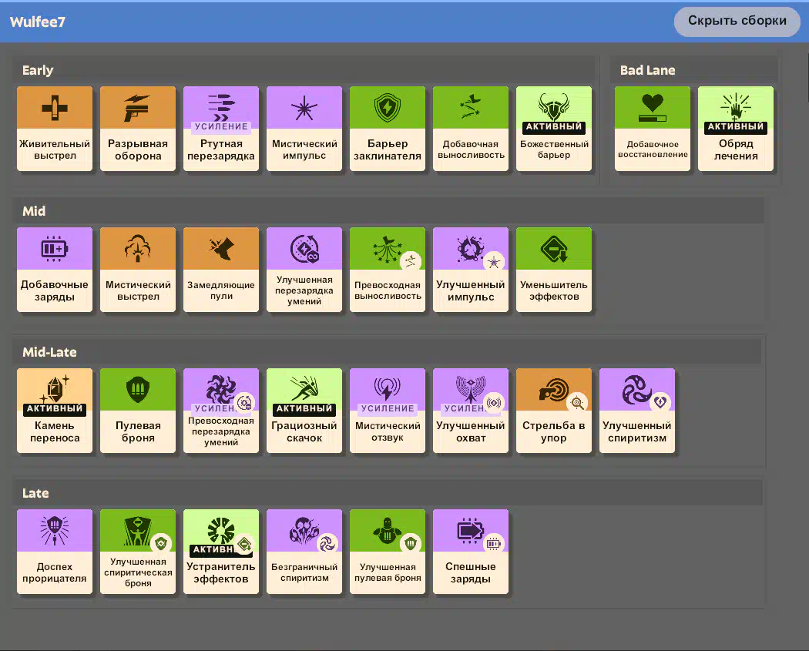This screenshot has width=809, height=651.
Task: Pick the Обряд лечения item
Action: pyautogui.click(x=736, y=129)
